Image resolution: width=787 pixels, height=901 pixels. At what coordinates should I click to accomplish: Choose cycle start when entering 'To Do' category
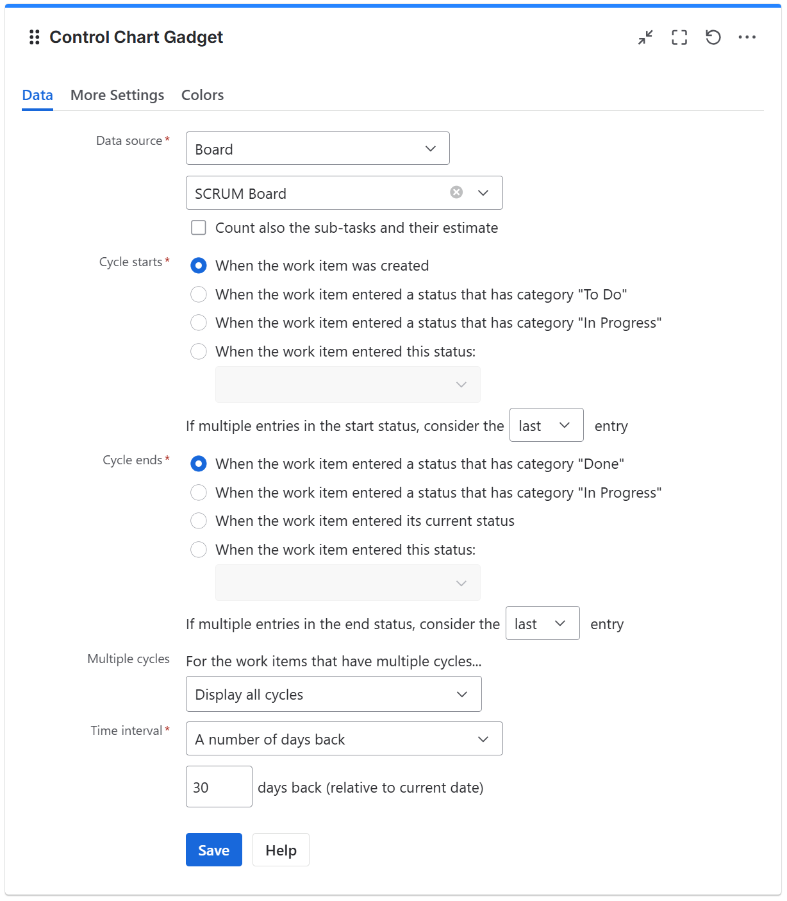coord(199,294)
